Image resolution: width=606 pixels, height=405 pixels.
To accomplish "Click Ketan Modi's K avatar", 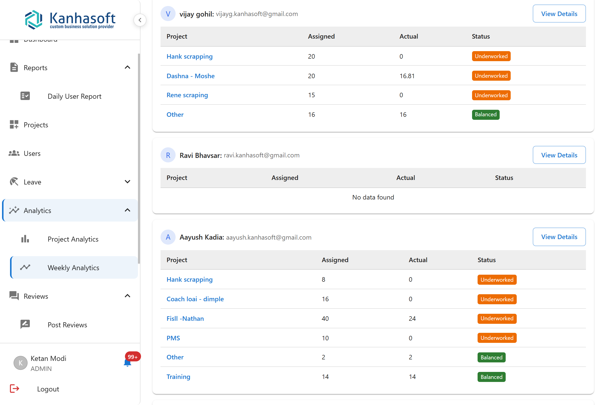I will point(20,363).
